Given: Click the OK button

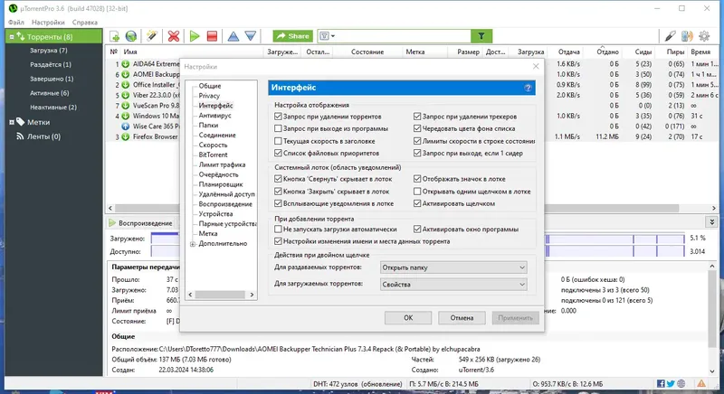Looking at the screenshot, I should coord(408,317).
